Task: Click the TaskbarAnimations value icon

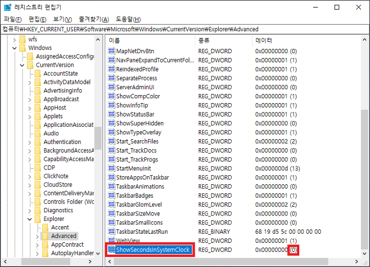Action: pyautogui.click(x=112, y=186)
